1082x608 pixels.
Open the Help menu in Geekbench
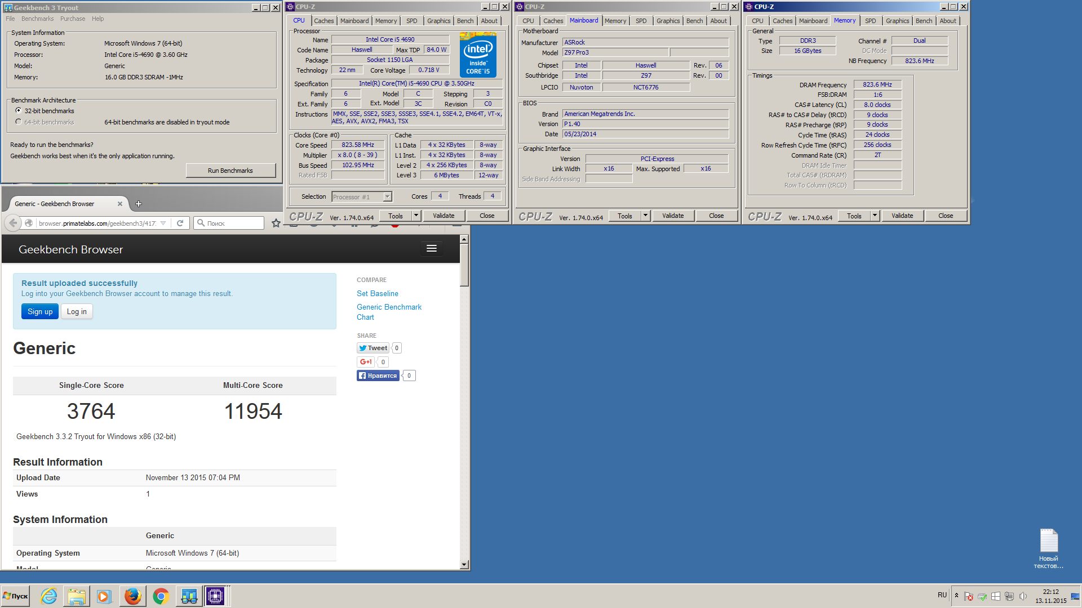(x=98, y=19)
